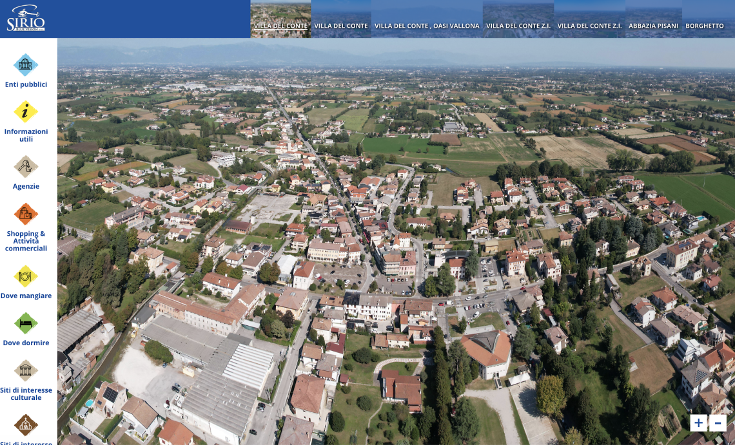
Task: Select the green Dove dormire bed icon
Action: (x=26, y=323)
